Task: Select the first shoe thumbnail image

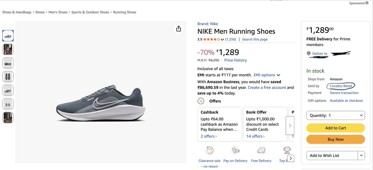Action: point(8,36)
